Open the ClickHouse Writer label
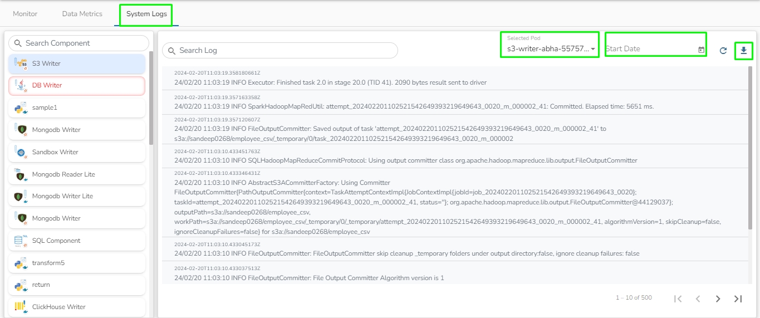 pyautogui.click(x=59, y=307)
